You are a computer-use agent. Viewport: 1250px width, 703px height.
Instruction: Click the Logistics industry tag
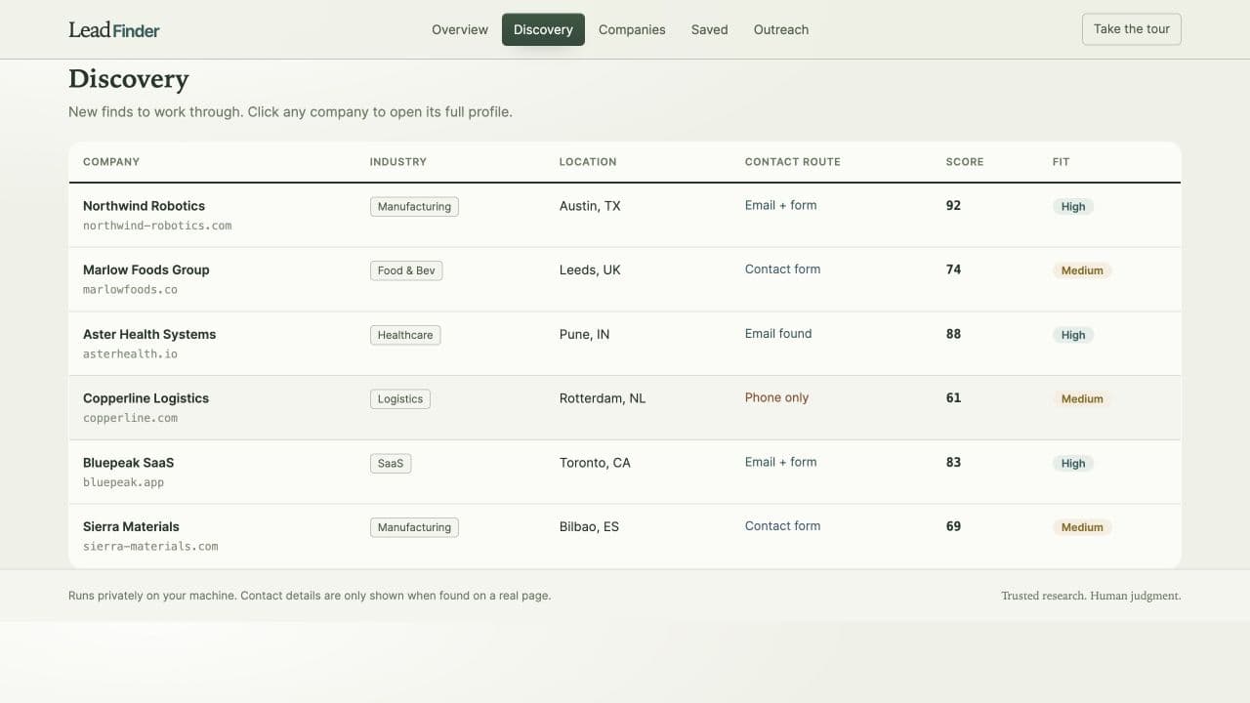point(400,399)
